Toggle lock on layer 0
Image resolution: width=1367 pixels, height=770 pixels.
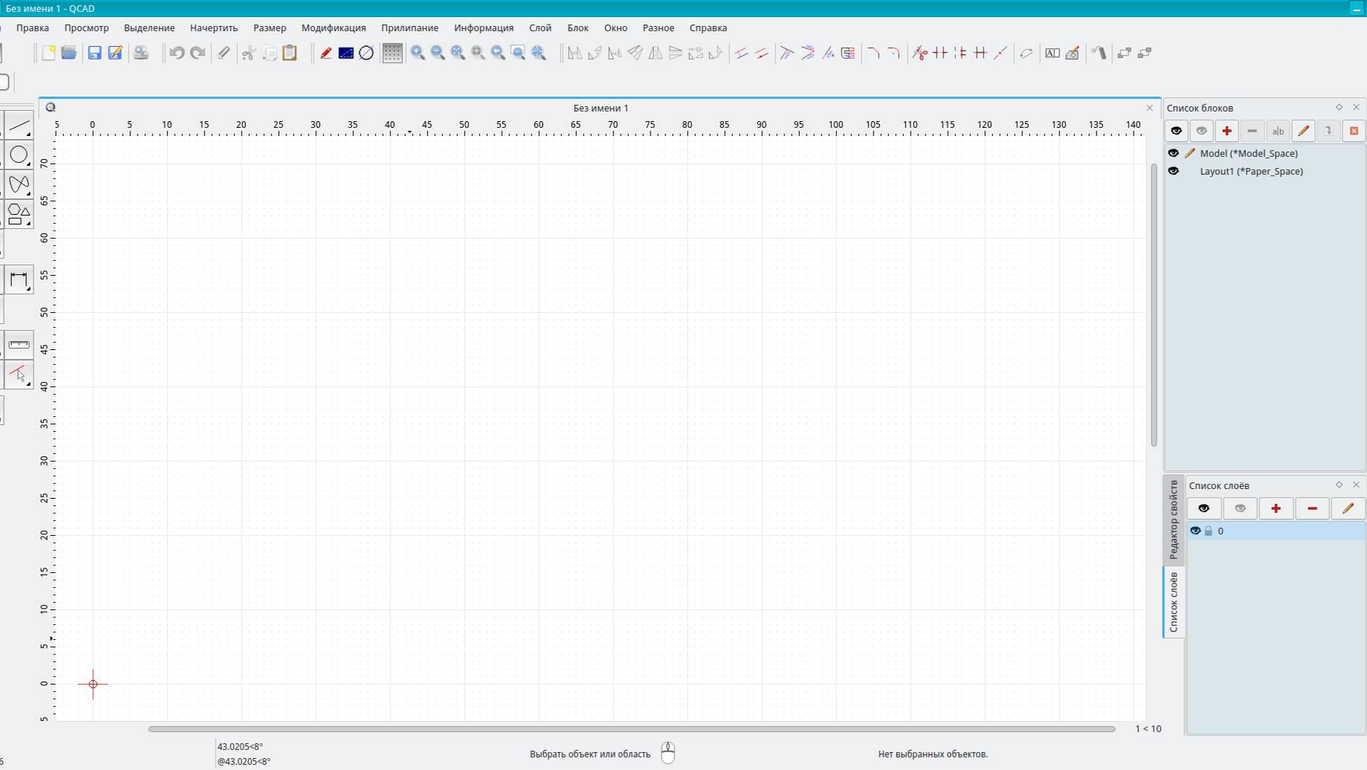pyautogui.click(x=1209, y=531)
